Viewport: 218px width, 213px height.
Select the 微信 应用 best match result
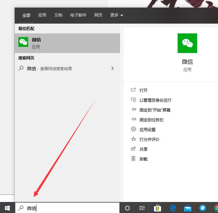[x=67, y=43]
